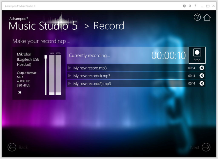Click the Output format: MP3 label
The height and width of the screenshot is (159, 218).
[x=27, y=75]
